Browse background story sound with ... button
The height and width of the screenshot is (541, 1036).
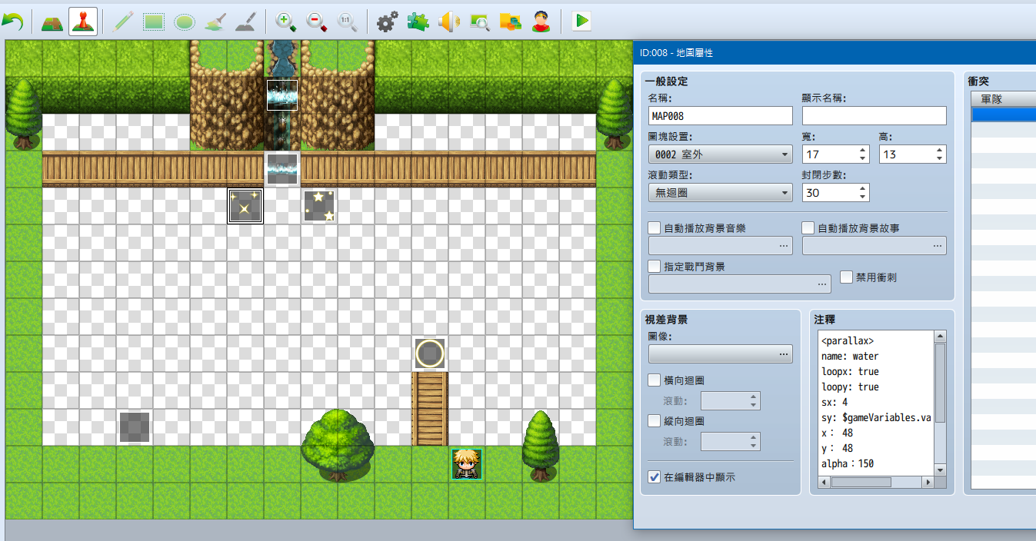coord(938,246)
